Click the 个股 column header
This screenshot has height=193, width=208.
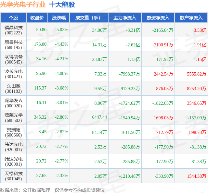tap(13, 18)
